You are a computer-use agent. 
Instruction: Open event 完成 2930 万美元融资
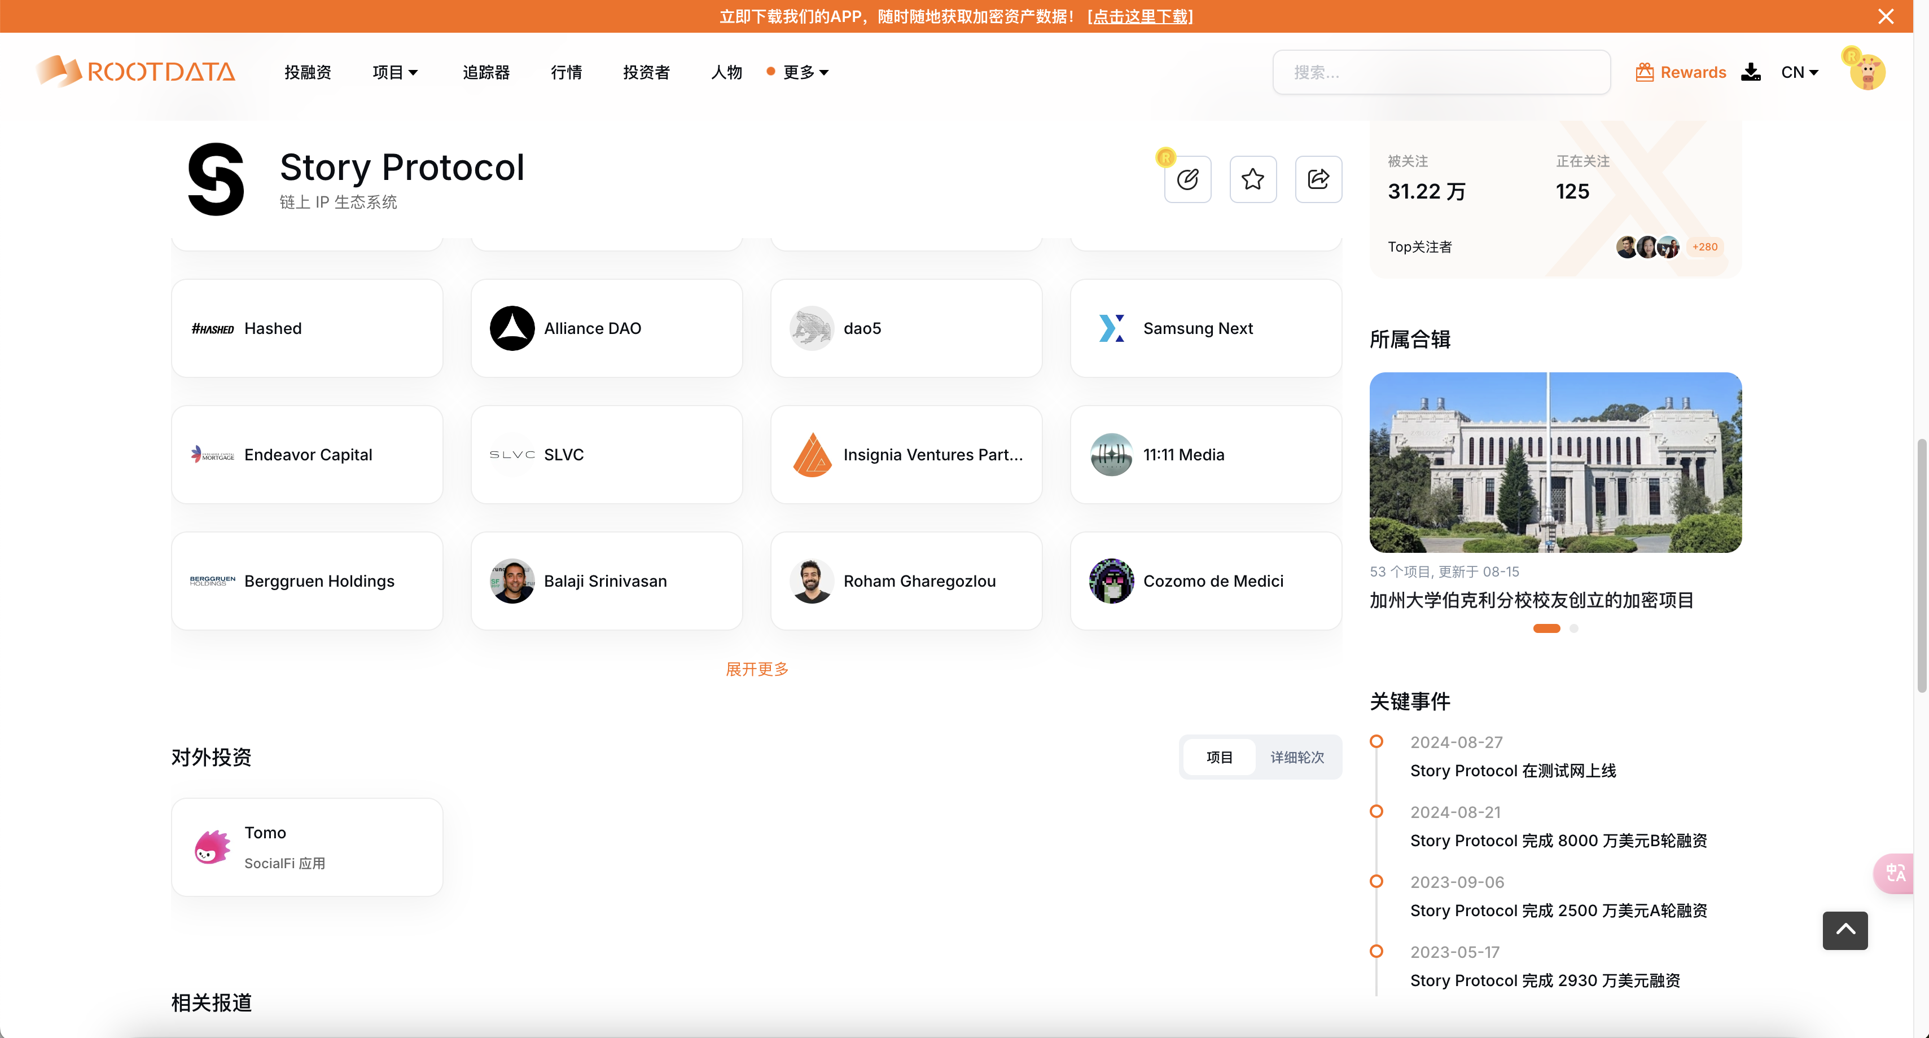[1545, 980]
